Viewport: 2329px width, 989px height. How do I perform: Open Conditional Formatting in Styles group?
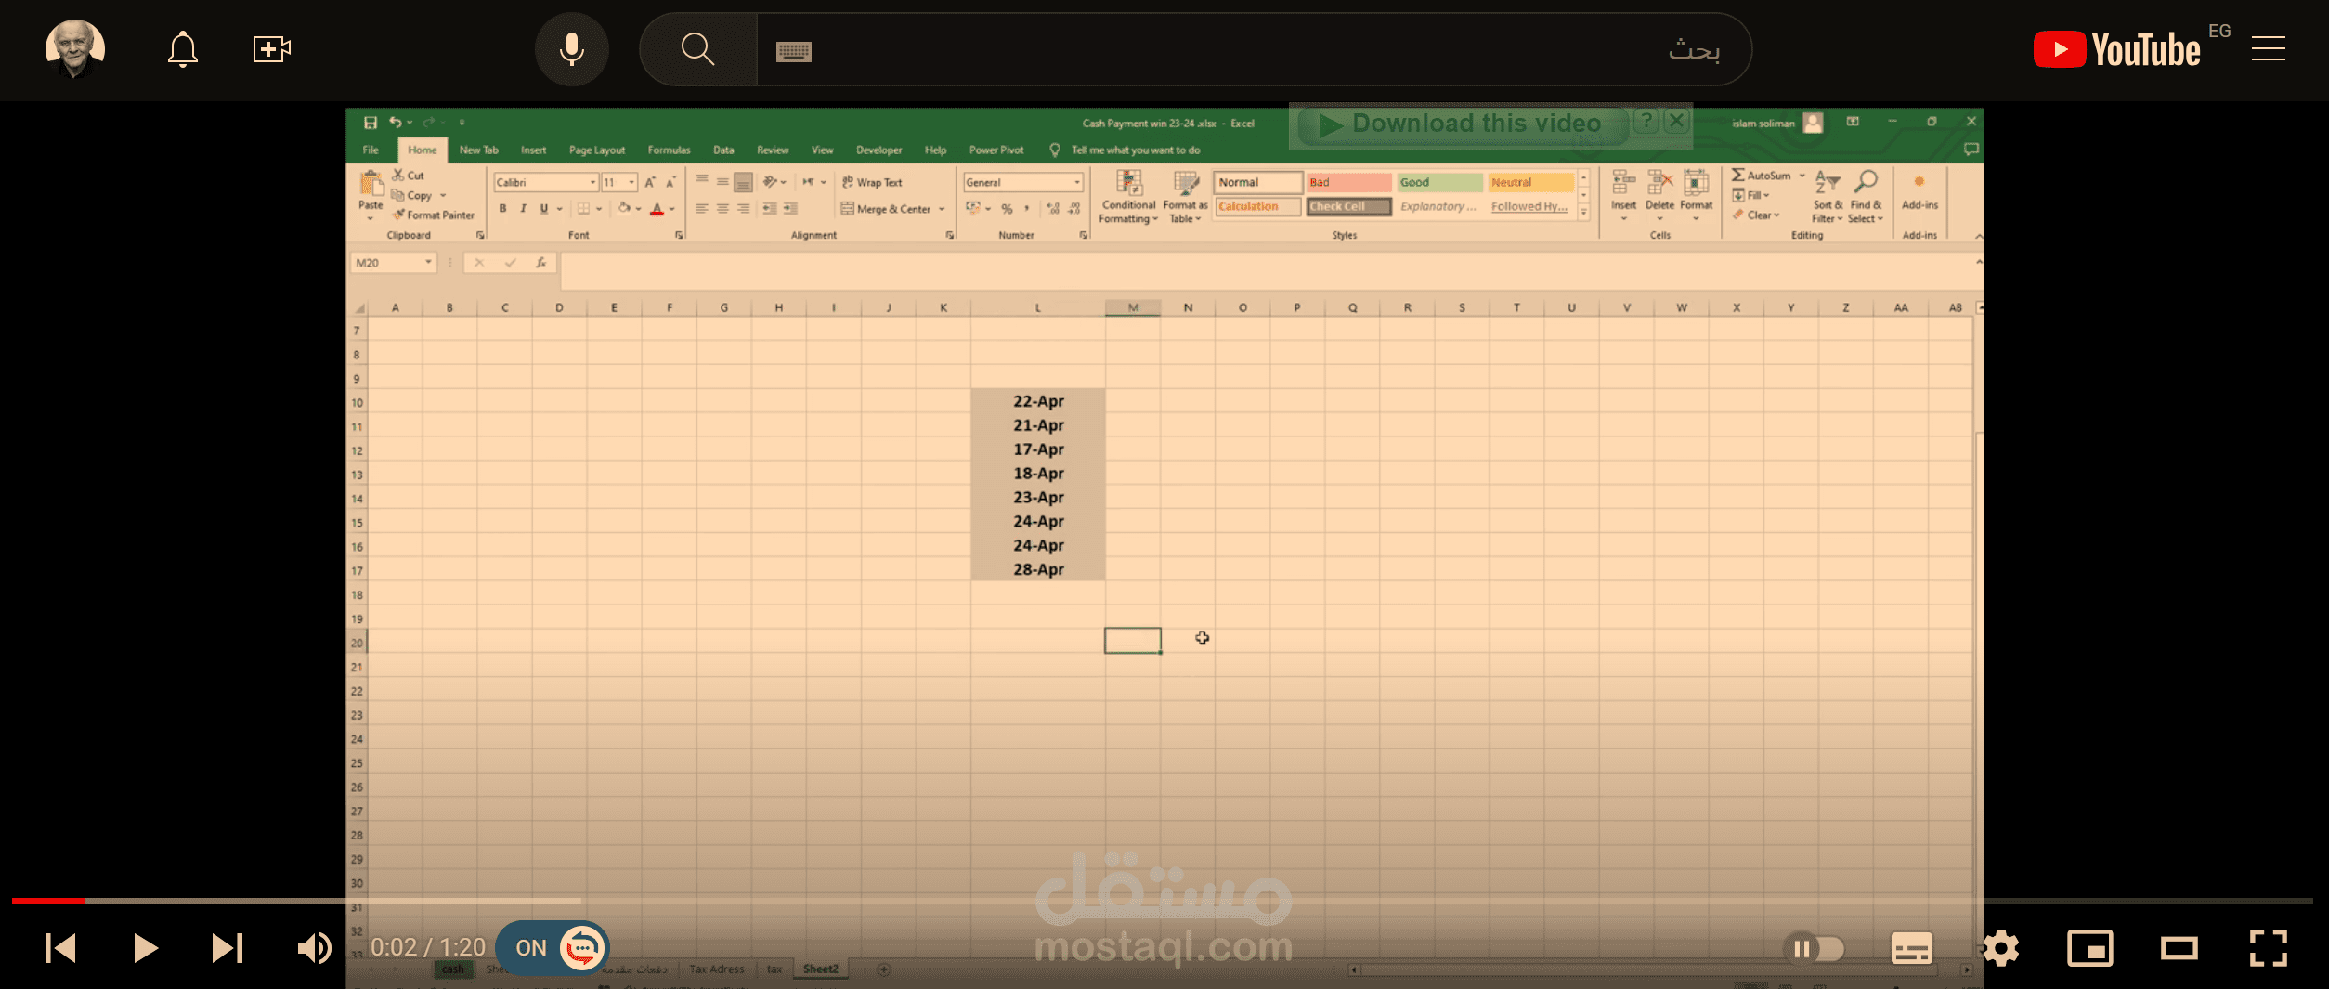[x=1128, y=197]
